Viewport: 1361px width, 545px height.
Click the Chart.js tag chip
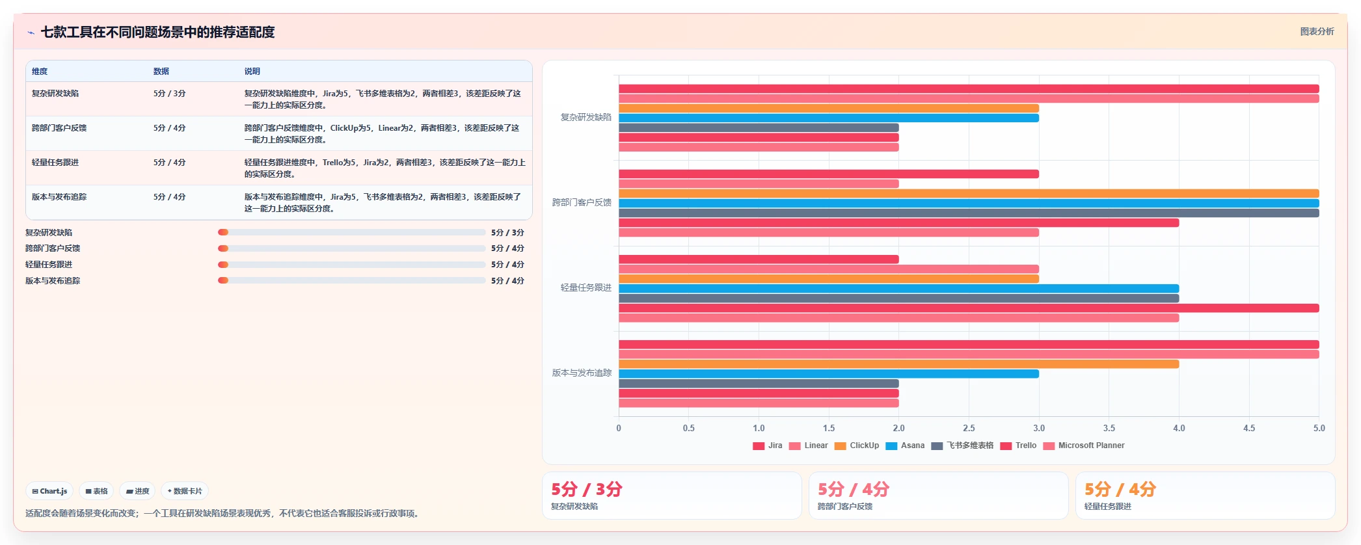point(50,491)
